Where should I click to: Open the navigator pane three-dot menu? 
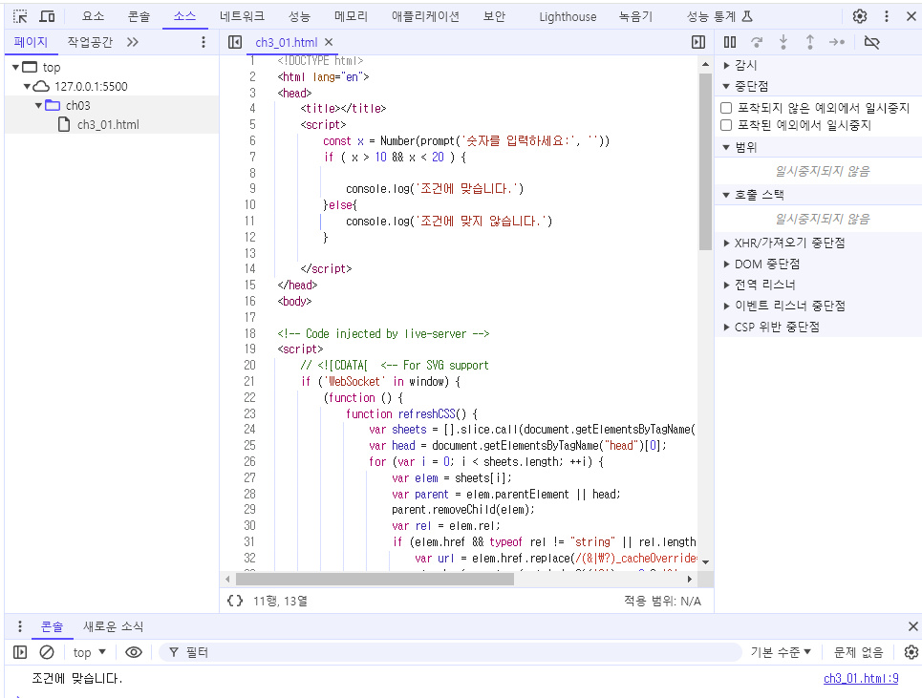pos(204,42)
